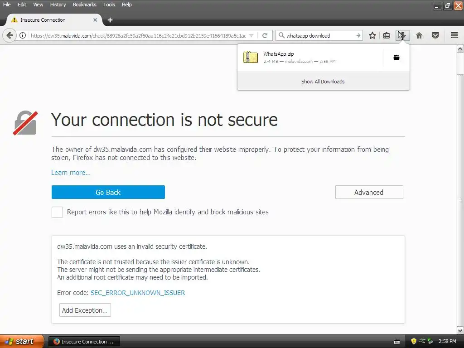464x348 pixels.
Task: Open site identity info icon
Action: point(22,35)
